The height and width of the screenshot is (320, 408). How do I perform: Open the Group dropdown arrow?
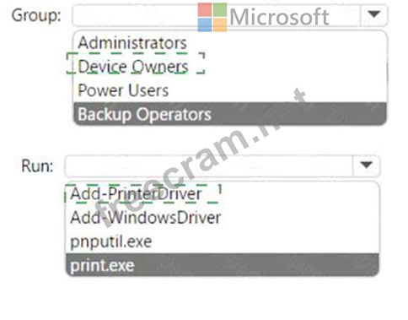coord(373,14)
